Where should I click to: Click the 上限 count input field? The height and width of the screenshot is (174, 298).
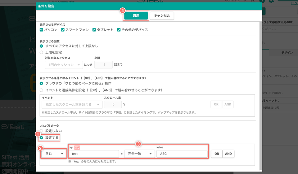tap(104, 65)
